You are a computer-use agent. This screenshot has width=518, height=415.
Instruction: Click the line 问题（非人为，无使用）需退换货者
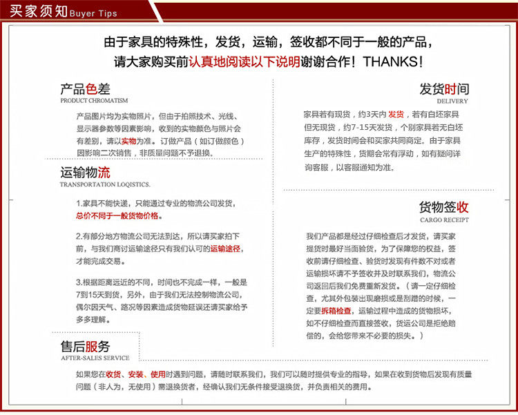tap(224, 387)
